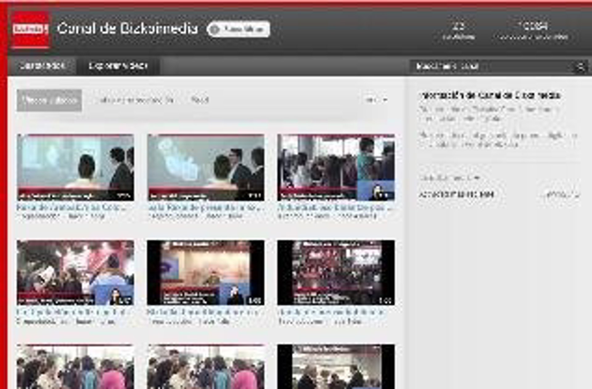Viewport: 592px width, 389px height.
Task: Click the icon inside the Suscribirse button
Action: pyautogui.click(x=215, y=29)
